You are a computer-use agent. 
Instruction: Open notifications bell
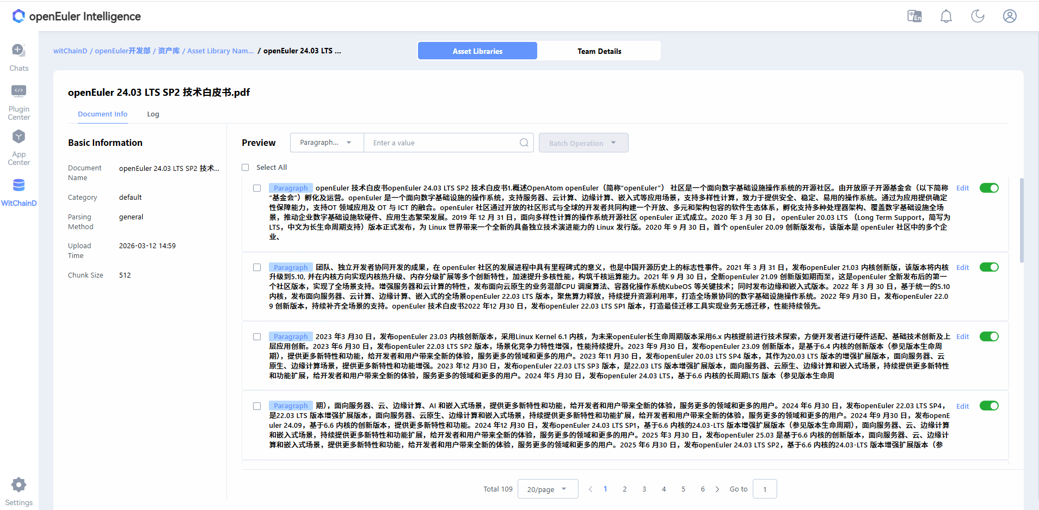click(946, 16)
